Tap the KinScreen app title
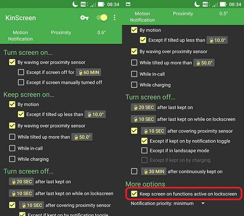This screenshot has width=244, height=216. [x=21, y=18]
